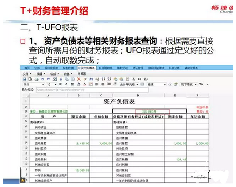Open the 文件 menu

27,74
